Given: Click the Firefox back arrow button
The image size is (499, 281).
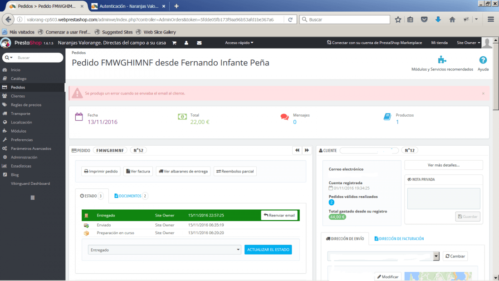Looking at the screenshot, I should [8, 20].
